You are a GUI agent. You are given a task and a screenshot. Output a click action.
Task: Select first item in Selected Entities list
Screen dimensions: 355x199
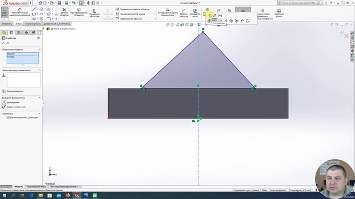coord(23,54)
